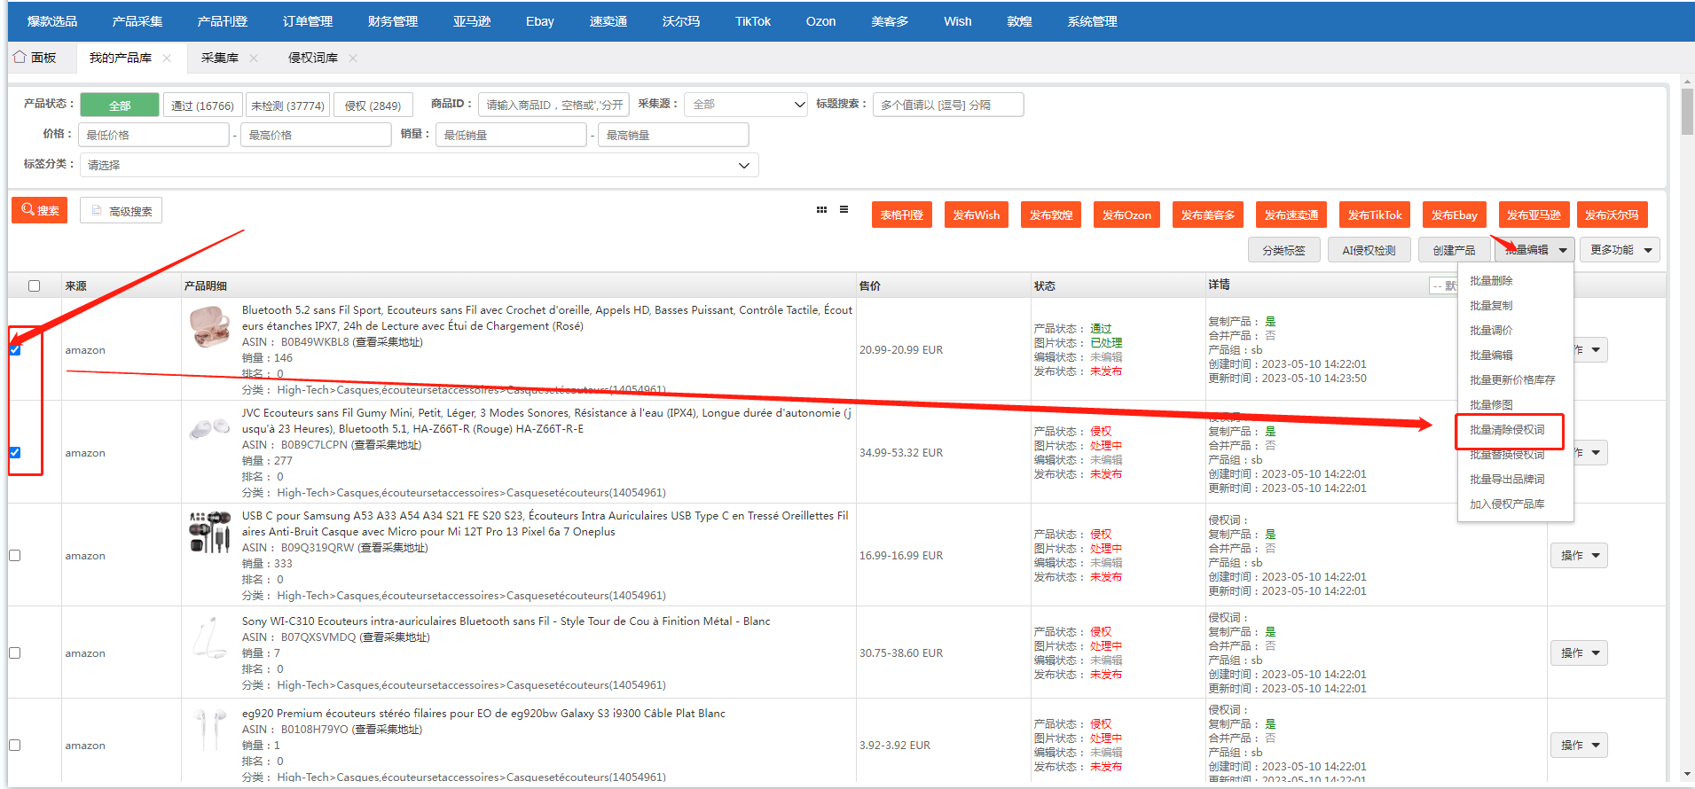Close the 我的产品库 tab
This screenshot has width=1695, height=789.
coord(167,59)
